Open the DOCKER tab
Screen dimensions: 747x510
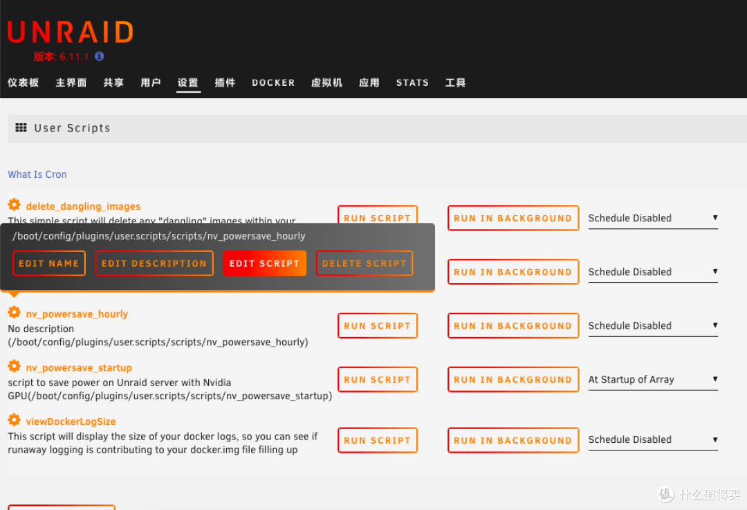tap(273, 82)
